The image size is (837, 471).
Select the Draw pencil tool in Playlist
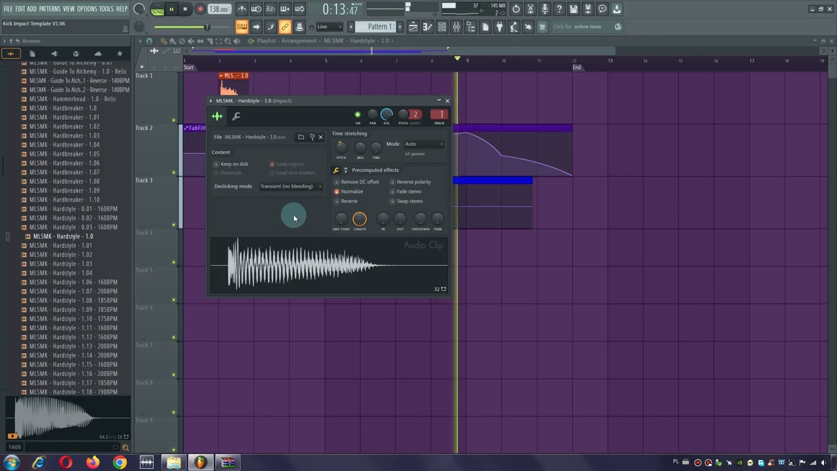tap(163, 41)
